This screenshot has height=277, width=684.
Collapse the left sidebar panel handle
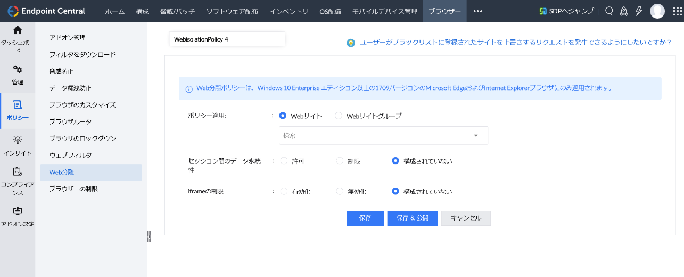(x=149, y=237)
